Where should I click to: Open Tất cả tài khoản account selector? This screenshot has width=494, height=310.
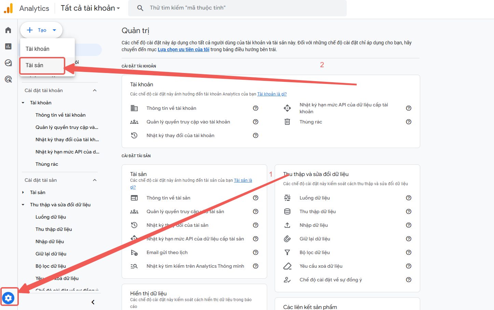(90, 8)
